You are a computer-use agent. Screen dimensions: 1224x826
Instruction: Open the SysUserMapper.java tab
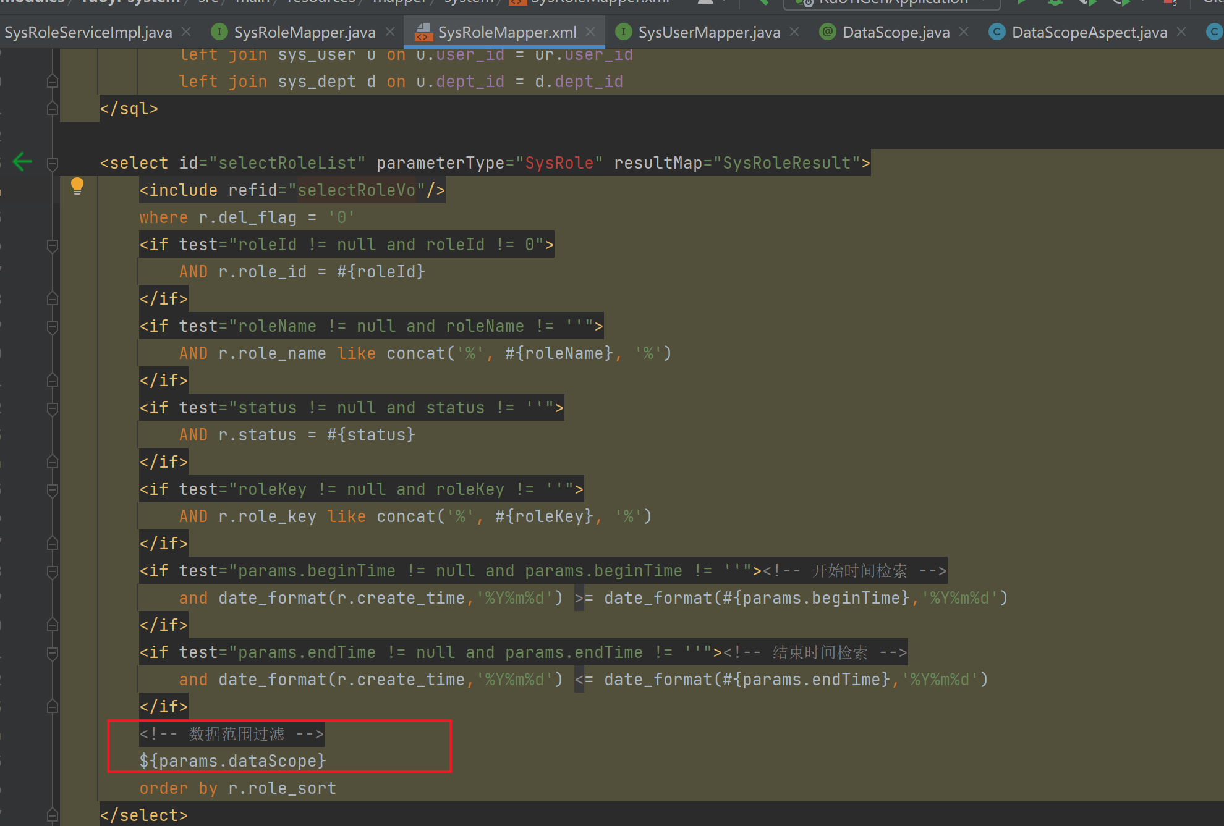pos(709,32)
